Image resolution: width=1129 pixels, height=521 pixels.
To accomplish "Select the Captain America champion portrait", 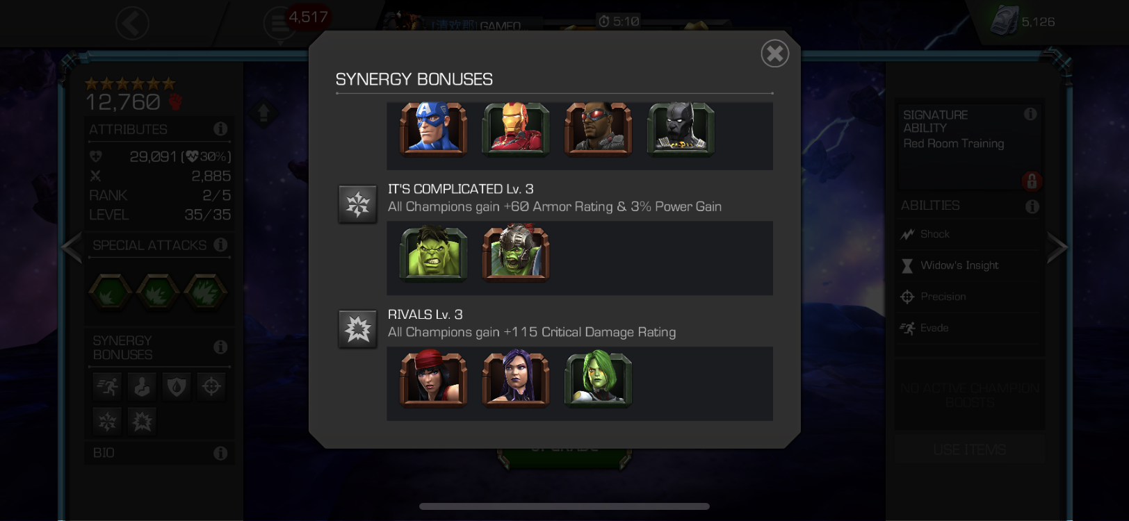I will coord(433,129).
